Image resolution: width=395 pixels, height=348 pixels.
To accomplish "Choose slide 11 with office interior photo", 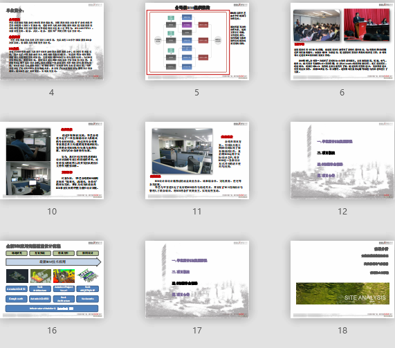I will coord(197,161).
